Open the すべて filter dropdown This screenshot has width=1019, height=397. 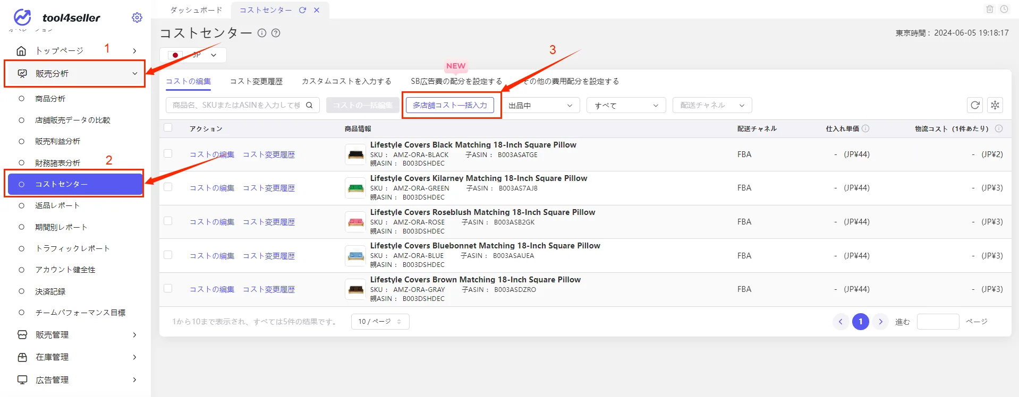(x=626, y=105)
